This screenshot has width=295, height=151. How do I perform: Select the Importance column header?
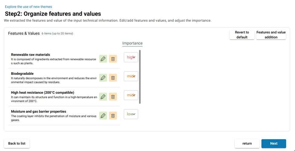[133, 43]
